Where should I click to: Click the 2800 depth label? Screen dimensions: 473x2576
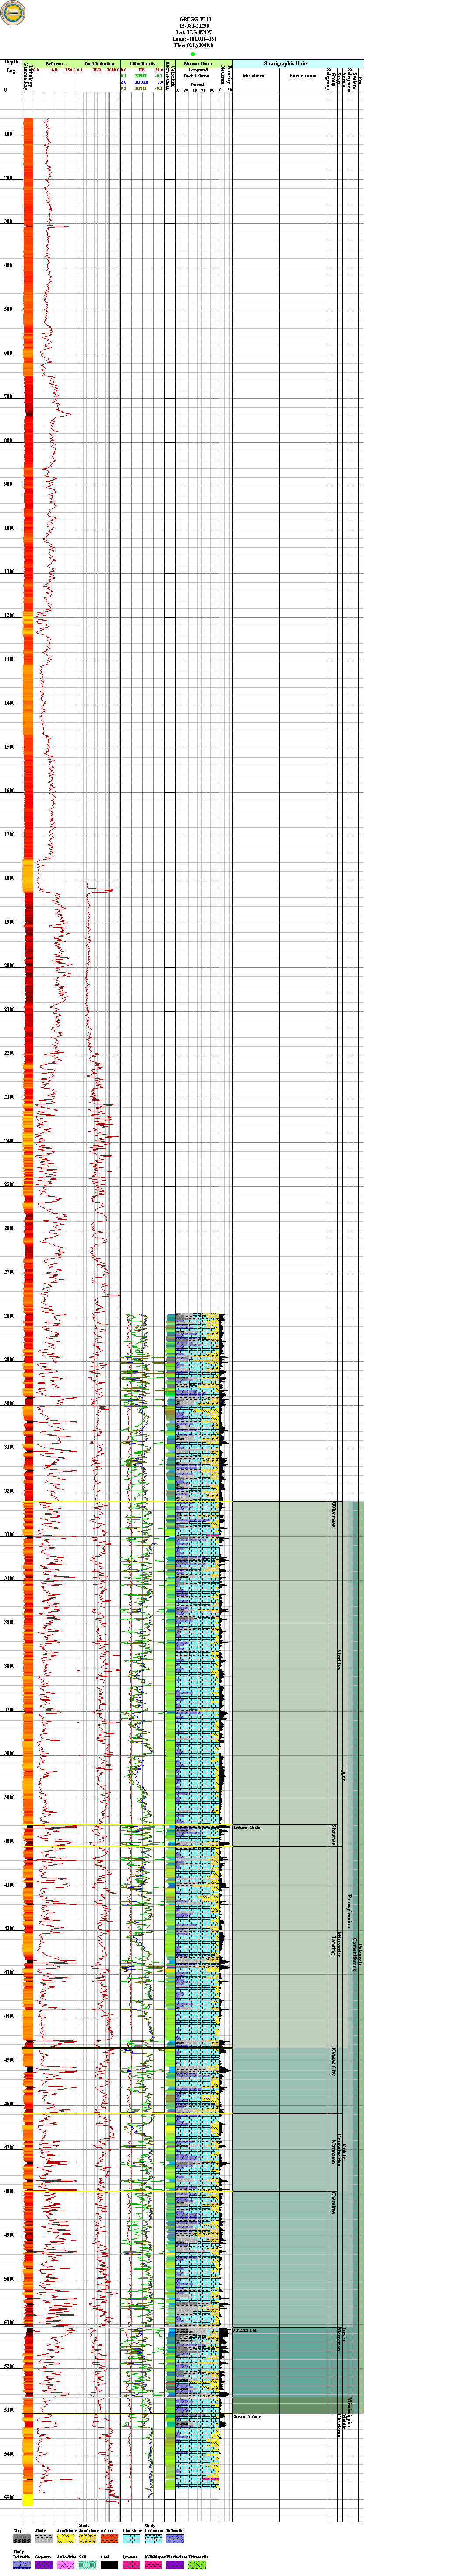pos(9,1316)
